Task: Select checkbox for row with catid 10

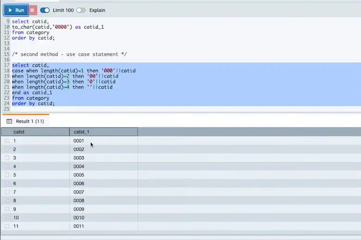Action: coord(7,217)
